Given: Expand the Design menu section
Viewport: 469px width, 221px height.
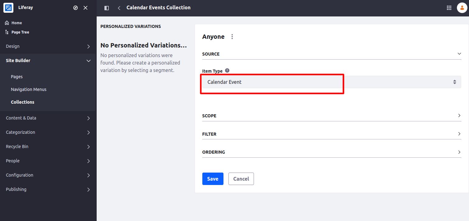Looking at the screenshot, I should [x=48, y=46].
